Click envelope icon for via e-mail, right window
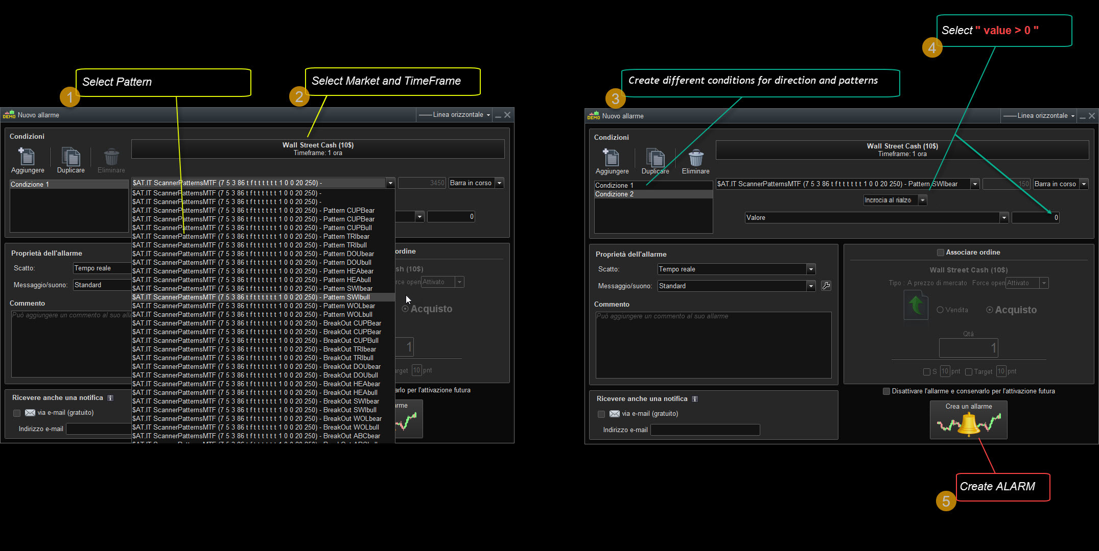This screenshot has width=1099, height=551. pyautogui.click(x=615, y=414)
